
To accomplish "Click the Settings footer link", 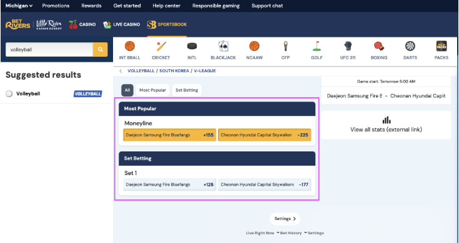I will [x=315, y=233].
